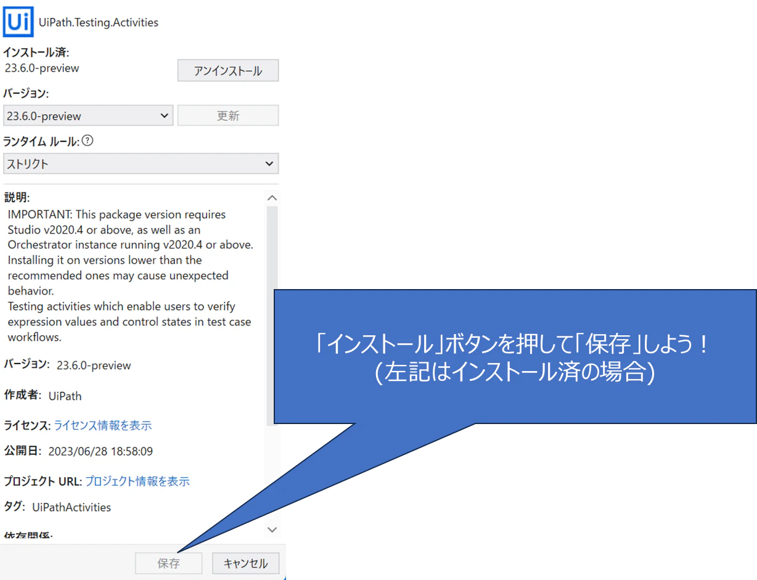The height and width of the screenshot is (580, 757).
Task: Click the インストール済 label
Action: (36, 52)
